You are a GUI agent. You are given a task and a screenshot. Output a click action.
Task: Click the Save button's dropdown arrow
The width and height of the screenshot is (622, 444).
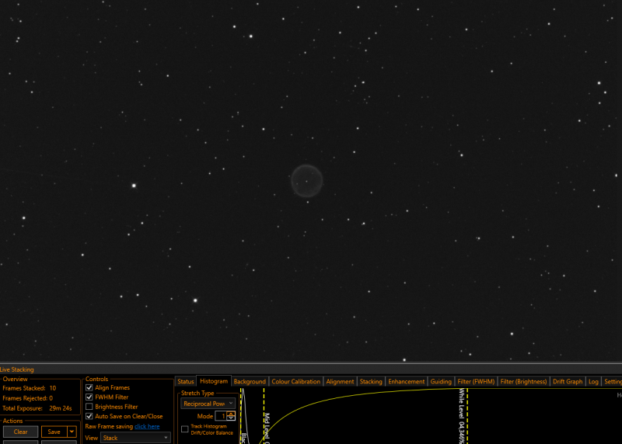(x=72, y=432)
